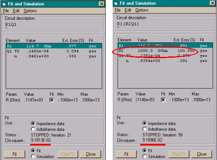Screen dimensions: 217x160
Task: Click the .1146e+03 value field in right window
Action: click(145, 100)
